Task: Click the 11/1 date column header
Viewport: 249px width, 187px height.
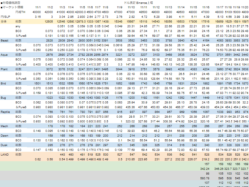Action: point(38,7)
